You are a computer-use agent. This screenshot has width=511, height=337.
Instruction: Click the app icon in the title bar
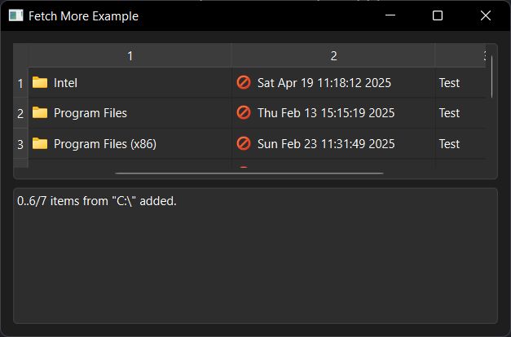(15, 15)
